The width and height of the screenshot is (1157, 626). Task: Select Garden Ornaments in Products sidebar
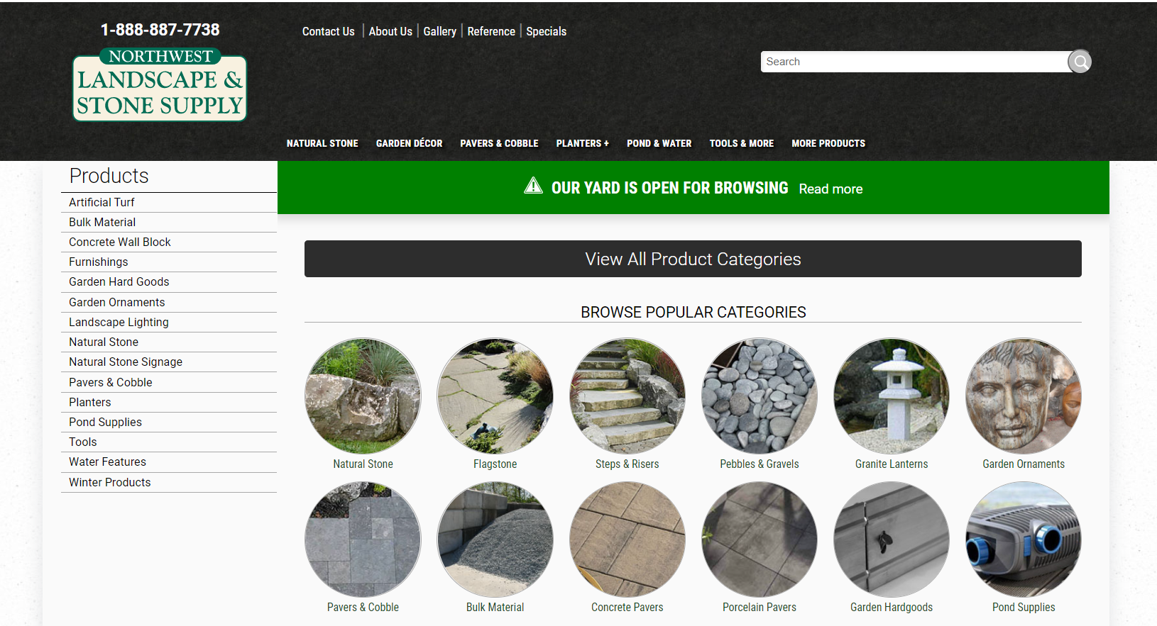[x=169, y=302]
